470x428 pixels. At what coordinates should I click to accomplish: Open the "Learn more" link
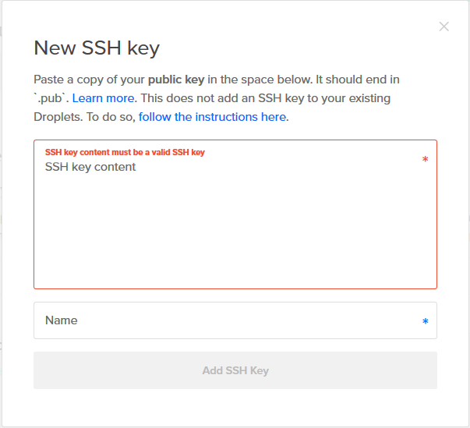click(x=104, y=98)
